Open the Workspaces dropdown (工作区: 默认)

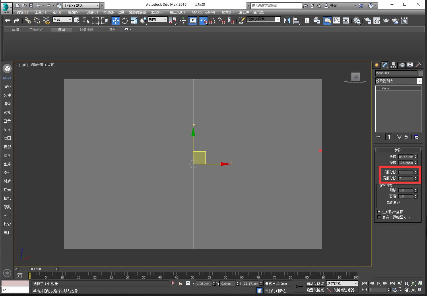pyautogui.click(x=81, y=5)
